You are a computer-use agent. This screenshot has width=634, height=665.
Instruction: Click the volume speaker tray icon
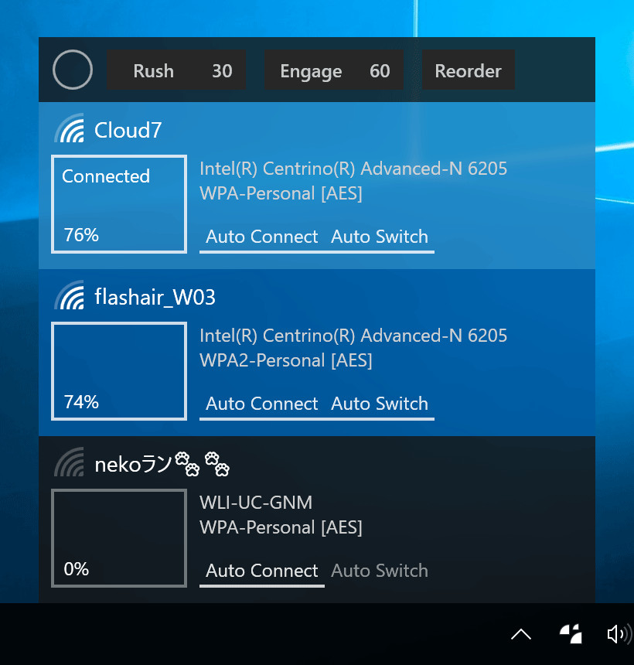click(x=619, y=635)
